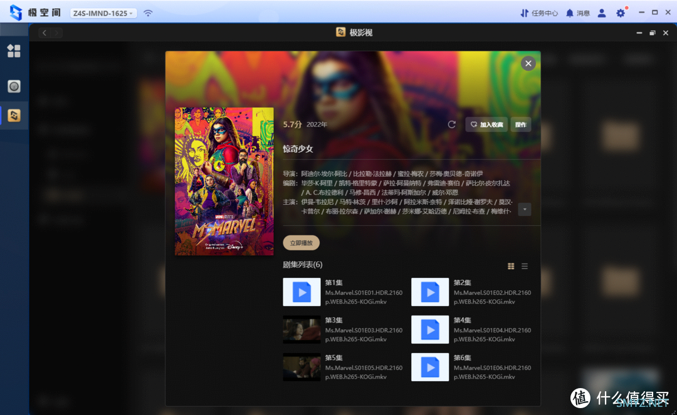
Task: Click the Wi-Fi connection status icon
Action: [148, 13]
